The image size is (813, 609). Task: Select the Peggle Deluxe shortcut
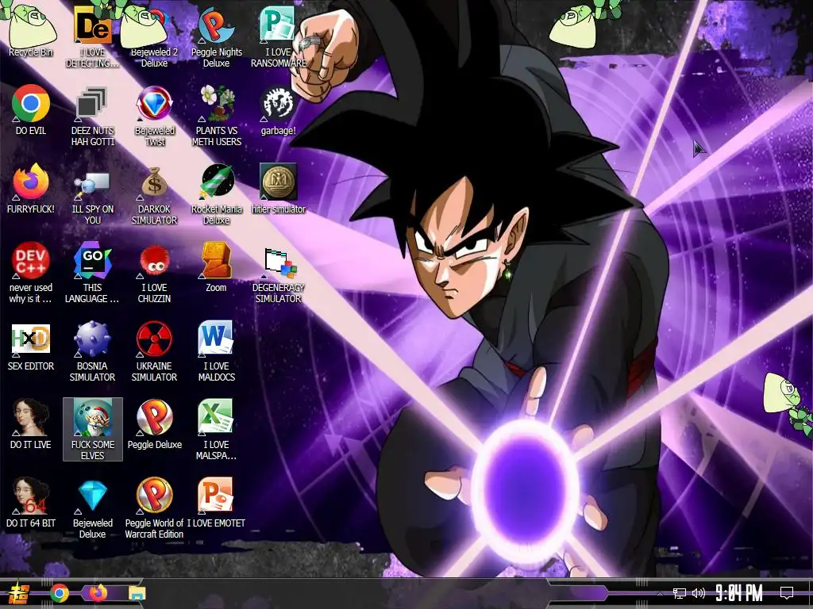pos(154,425)
